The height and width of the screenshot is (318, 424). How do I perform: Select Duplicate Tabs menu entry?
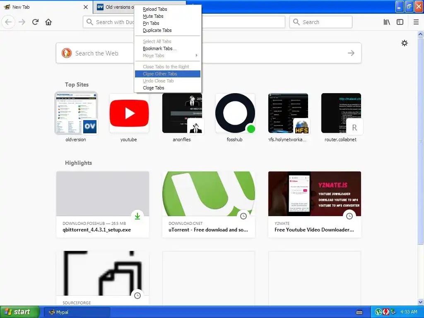[x=168, y=30]
